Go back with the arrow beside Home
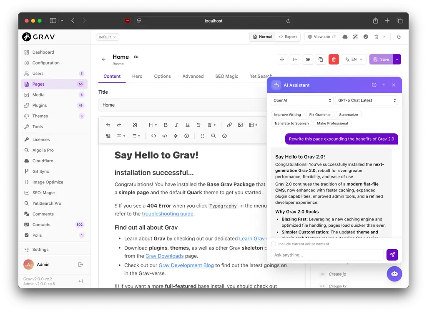 coord(103,59)
